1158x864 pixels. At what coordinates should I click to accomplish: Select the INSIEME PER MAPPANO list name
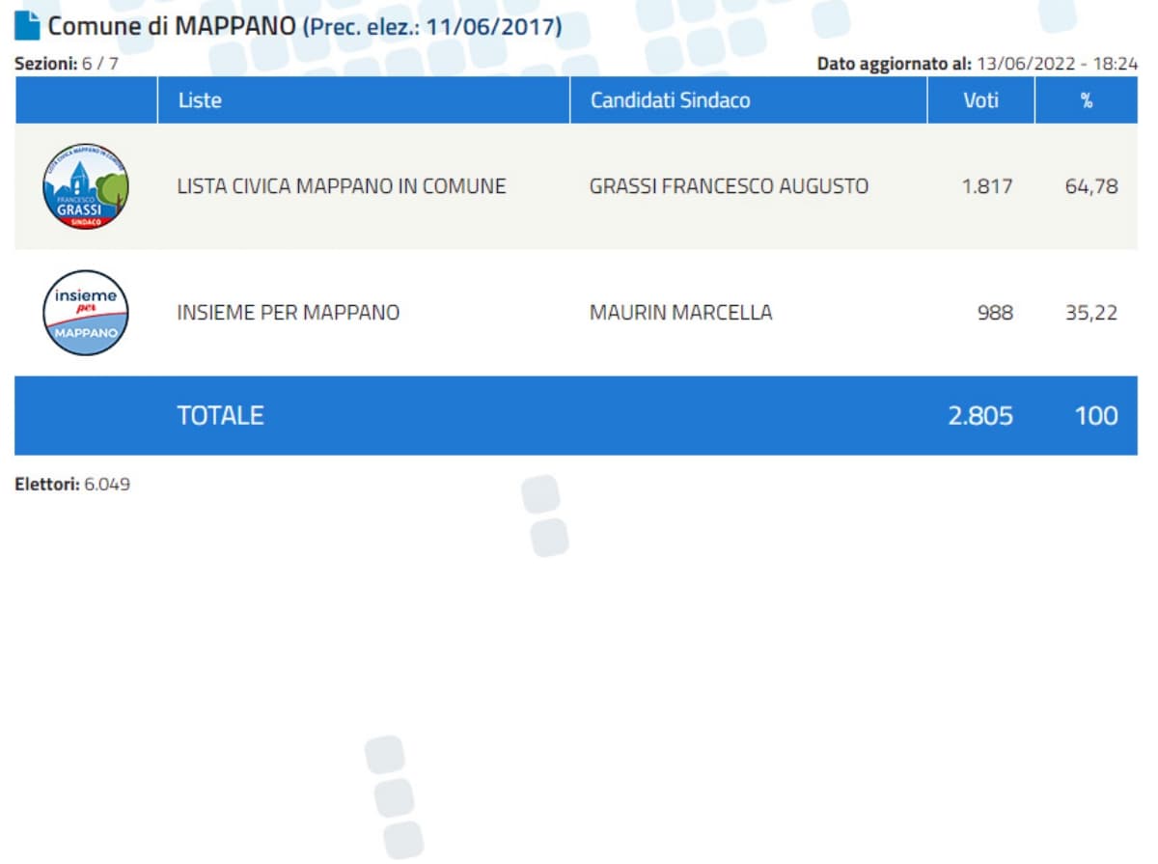pyautogui.click(x=288, y=313)
